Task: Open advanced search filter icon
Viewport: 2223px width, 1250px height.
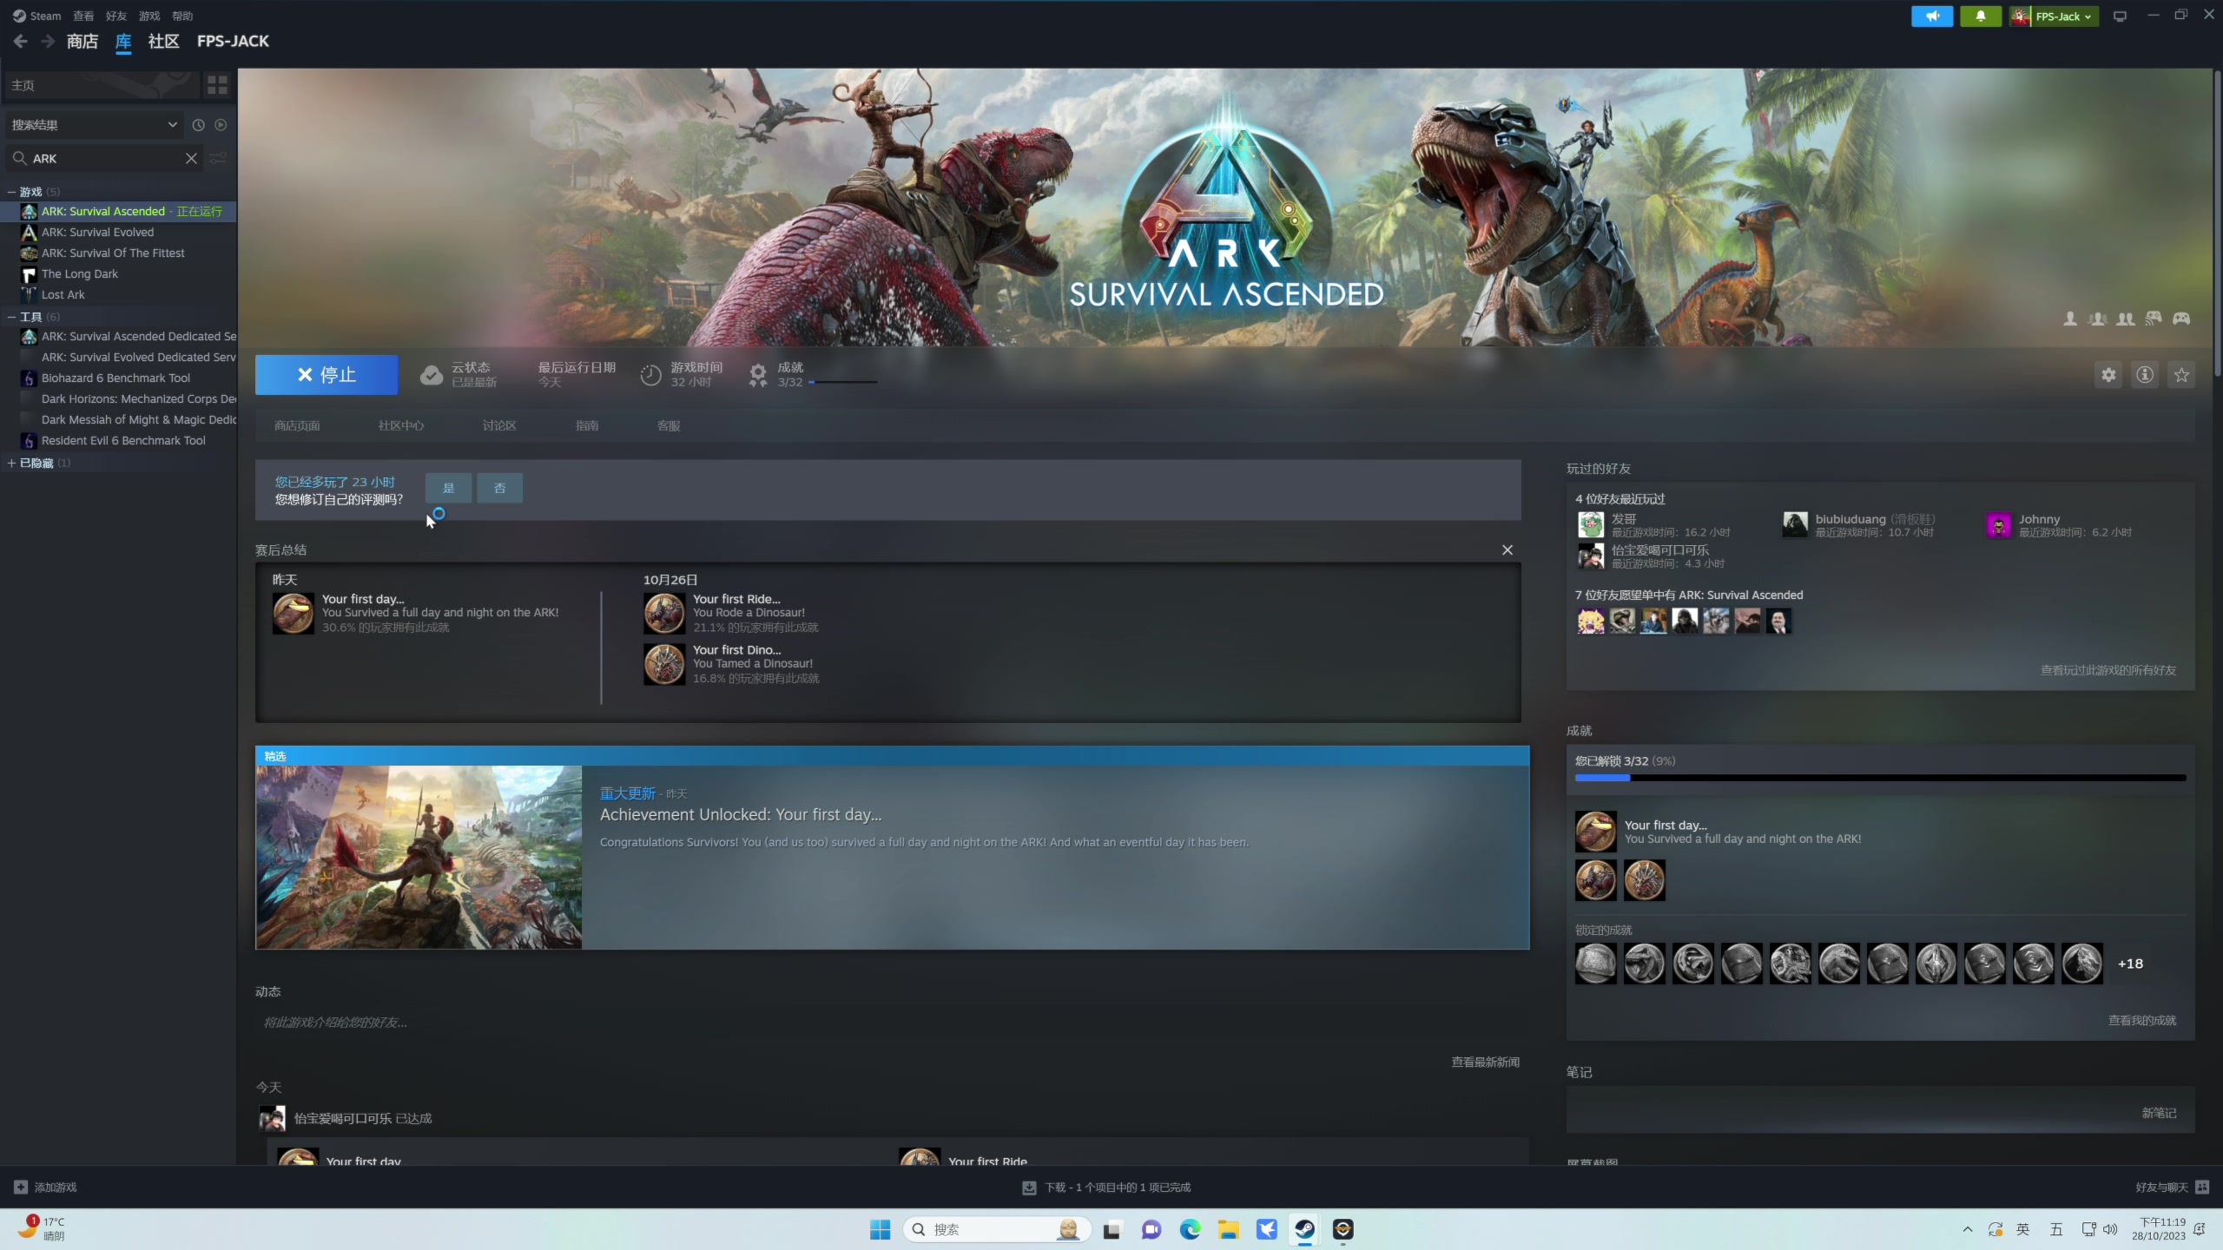Action: point(218,158)
